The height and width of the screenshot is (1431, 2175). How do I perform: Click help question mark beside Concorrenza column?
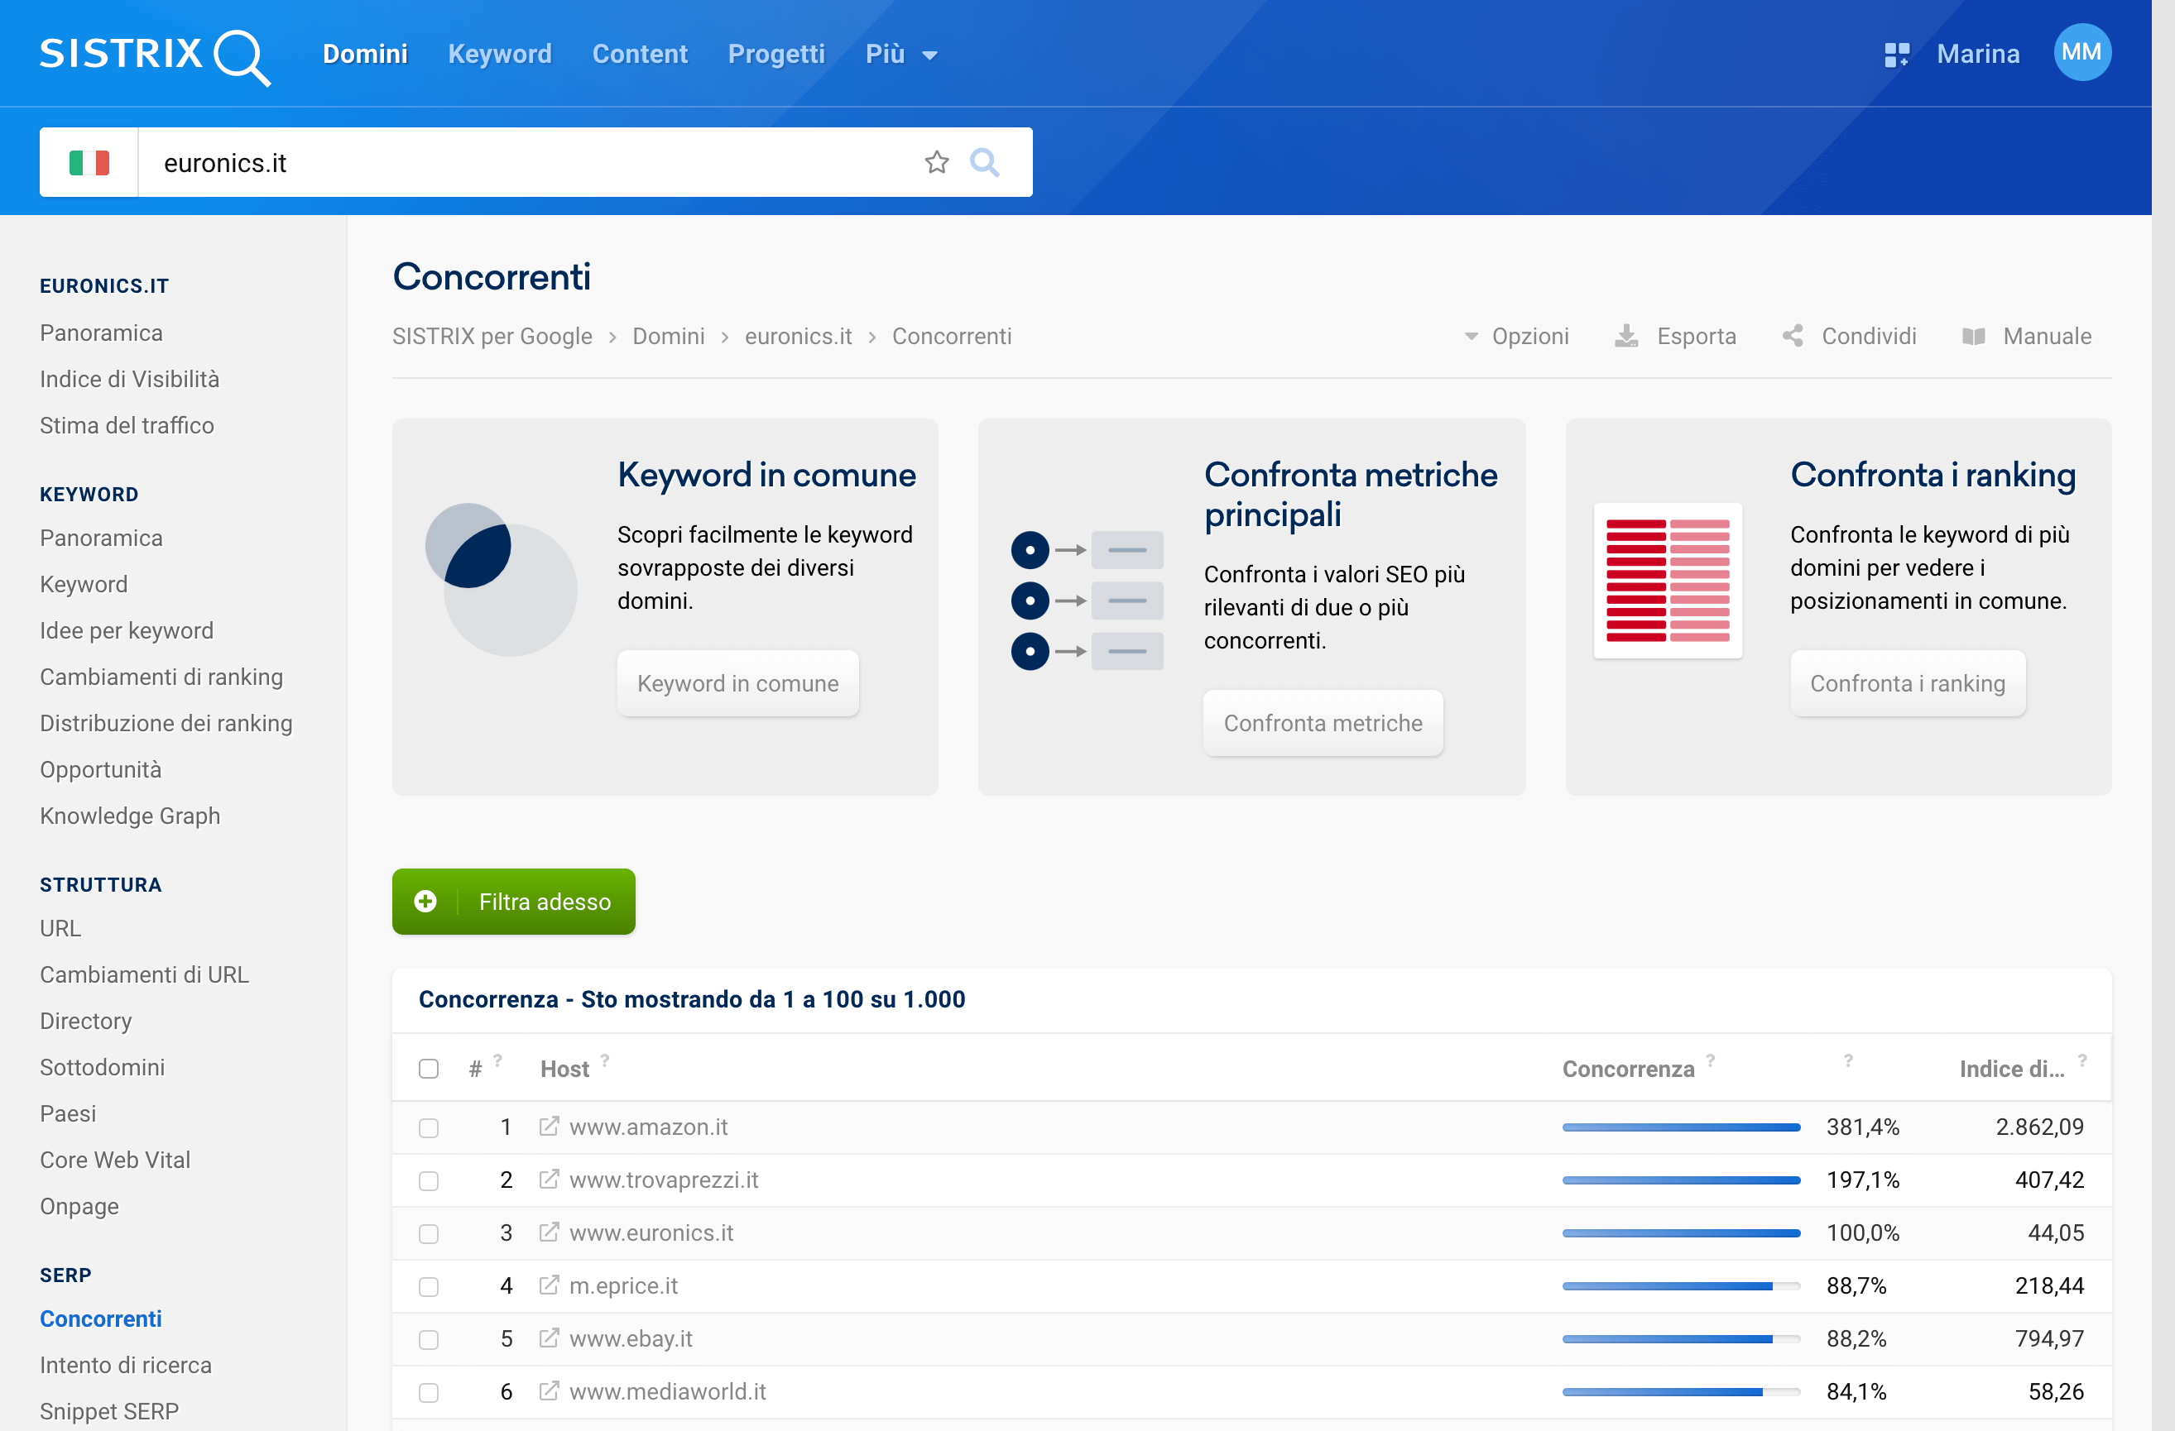1711,1060
